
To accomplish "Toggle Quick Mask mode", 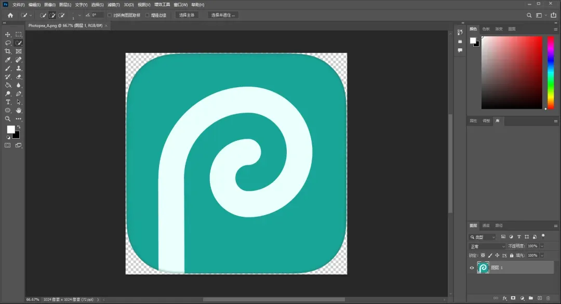I will point(7,146).
